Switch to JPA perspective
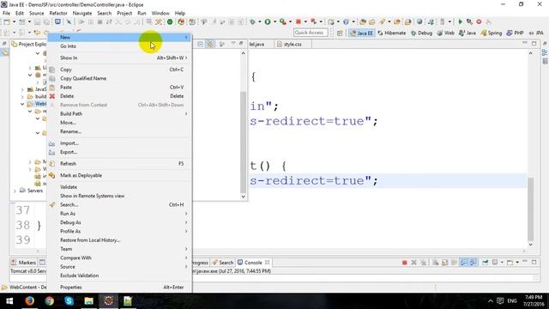This screenshot has width=549, height=309. click(536, 33)
